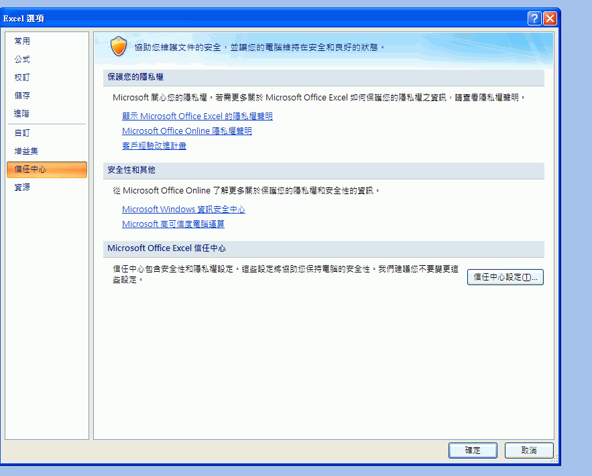
Task: Cancel the dialog with 取消 button
Action: [x=529, y=450]
